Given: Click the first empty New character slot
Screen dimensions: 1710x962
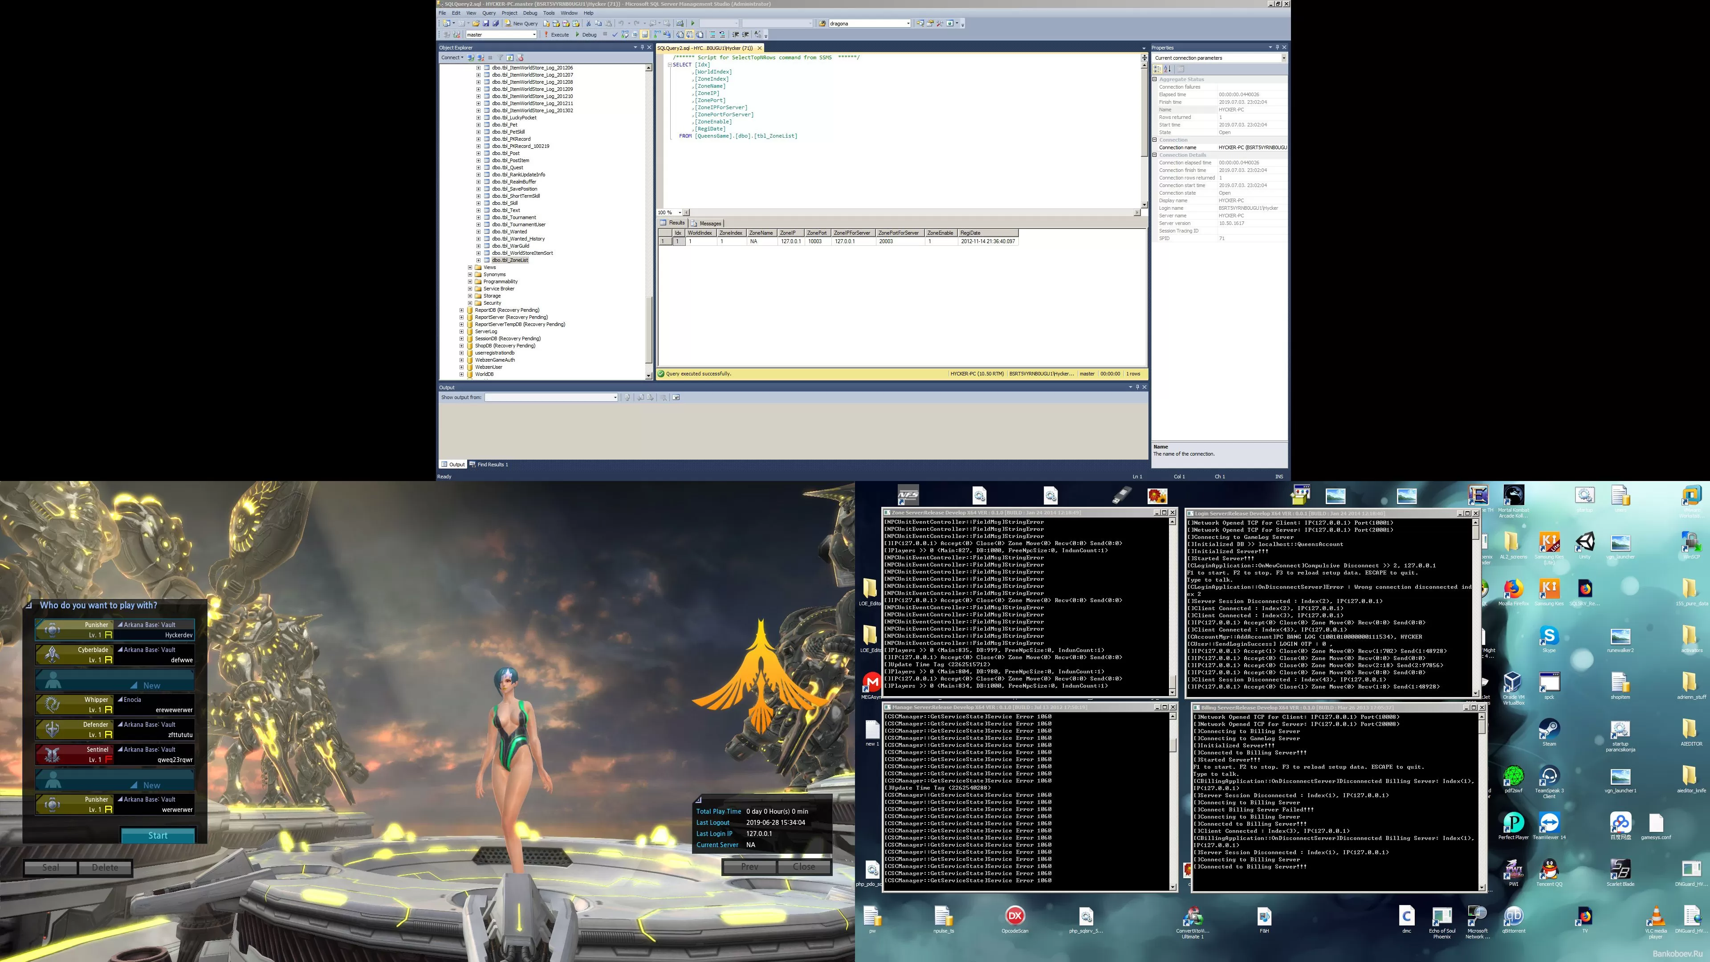Looking at the screenshot, I should [x=115, y=681].
